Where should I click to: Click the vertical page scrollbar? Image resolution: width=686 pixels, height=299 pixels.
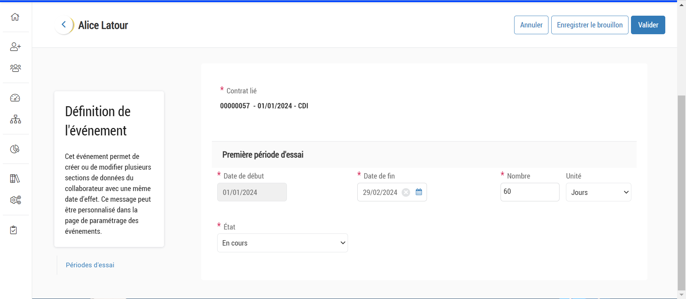(x=681, y=192)
